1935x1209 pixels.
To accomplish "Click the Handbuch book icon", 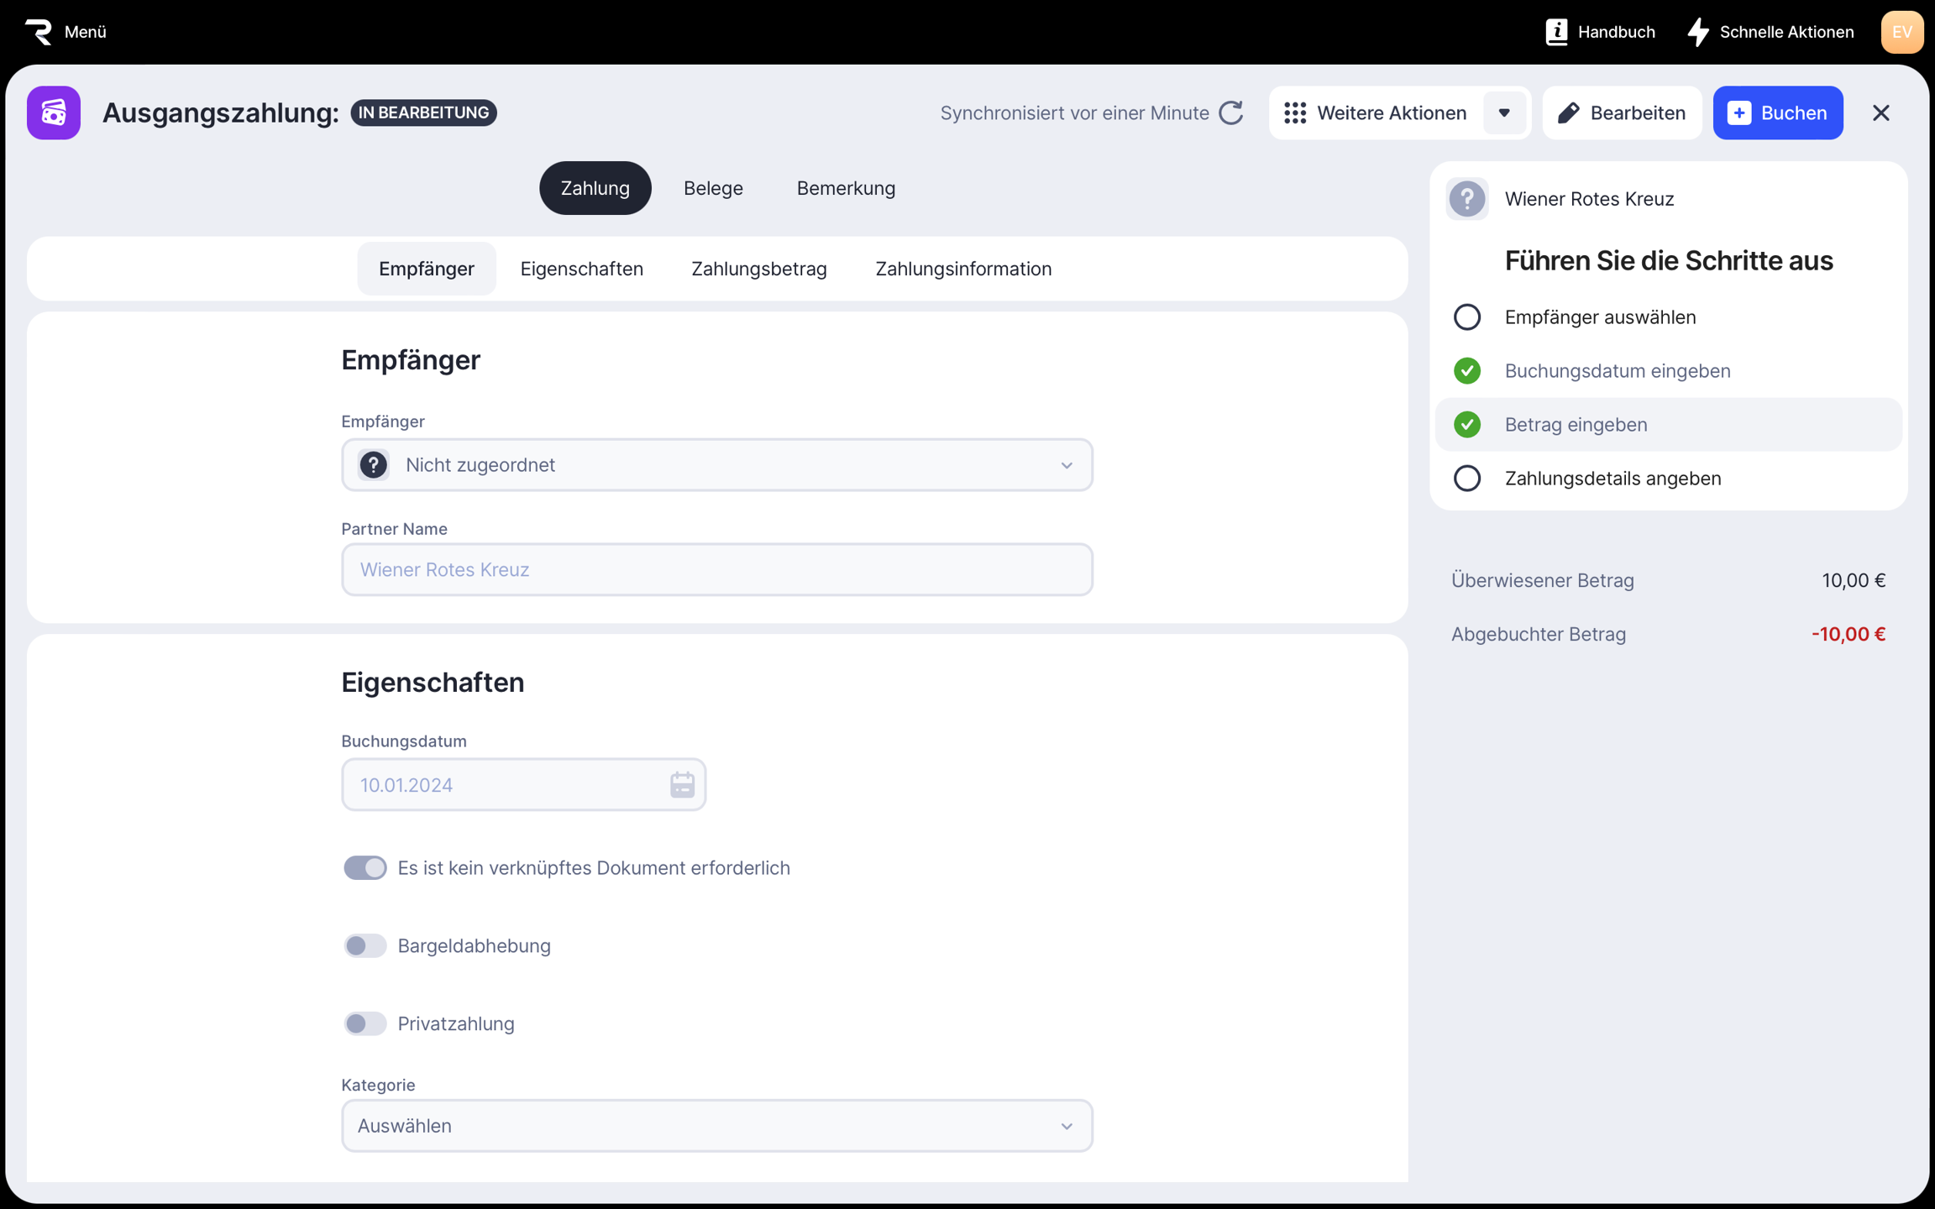I will pyautogui.click(x=1556, y=32).
